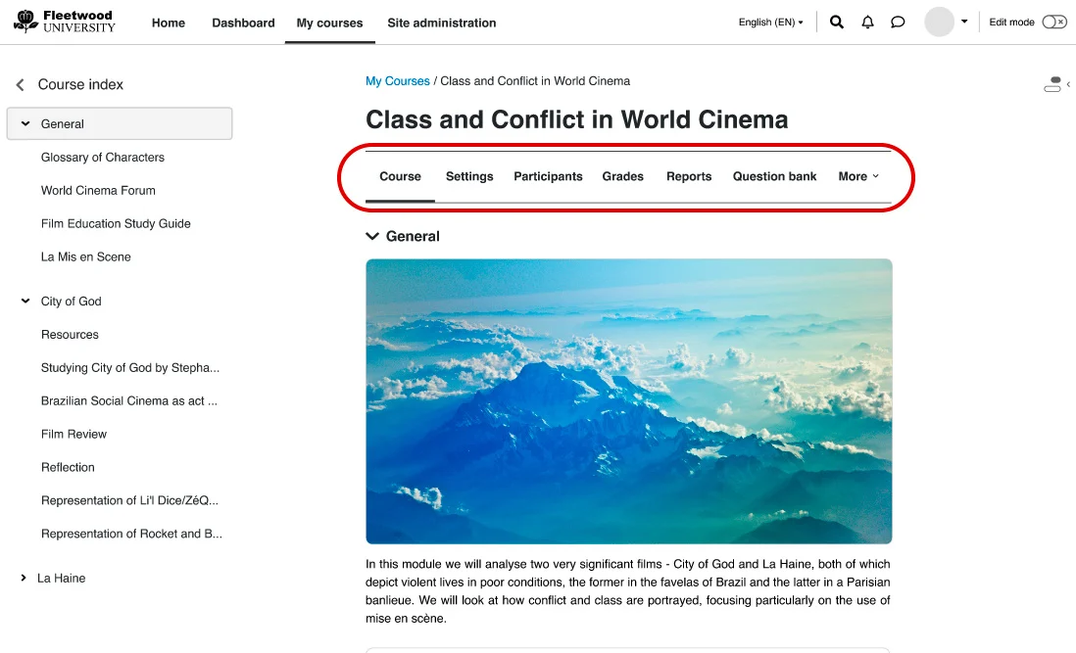The image size is (1076, 653).
Task: Select My courses in top navigation
Action: click(x=329, y=23)
